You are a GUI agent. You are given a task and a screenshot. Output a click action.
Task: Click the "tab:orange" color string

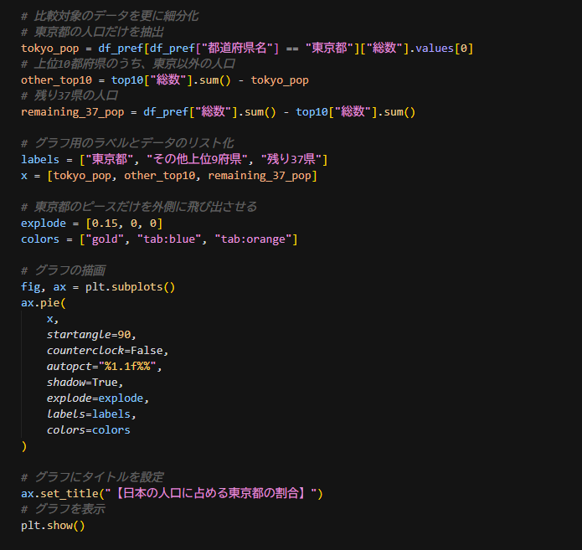click(x=253, y=239)
